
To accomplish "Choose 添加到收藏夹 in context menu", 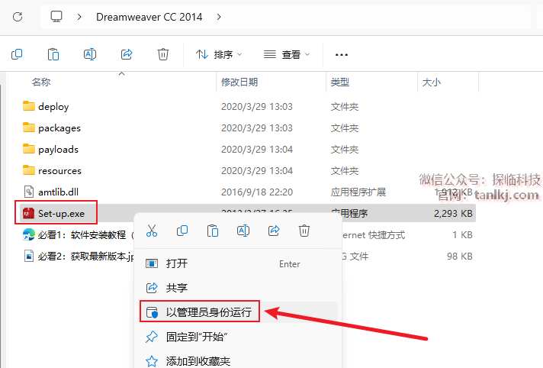I will [x=238, y=360].
